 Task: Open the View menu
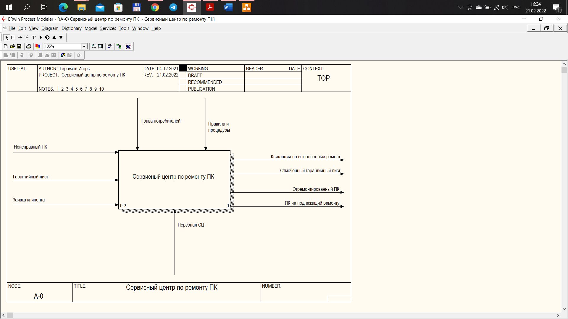tap(34, 28)
